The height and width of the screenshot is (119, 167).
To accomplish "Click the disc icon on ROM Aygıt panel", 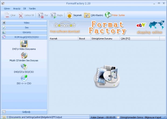I will [4, 37].
